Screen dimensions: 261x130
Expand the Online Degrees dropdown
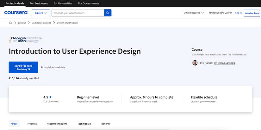(194, 13)
